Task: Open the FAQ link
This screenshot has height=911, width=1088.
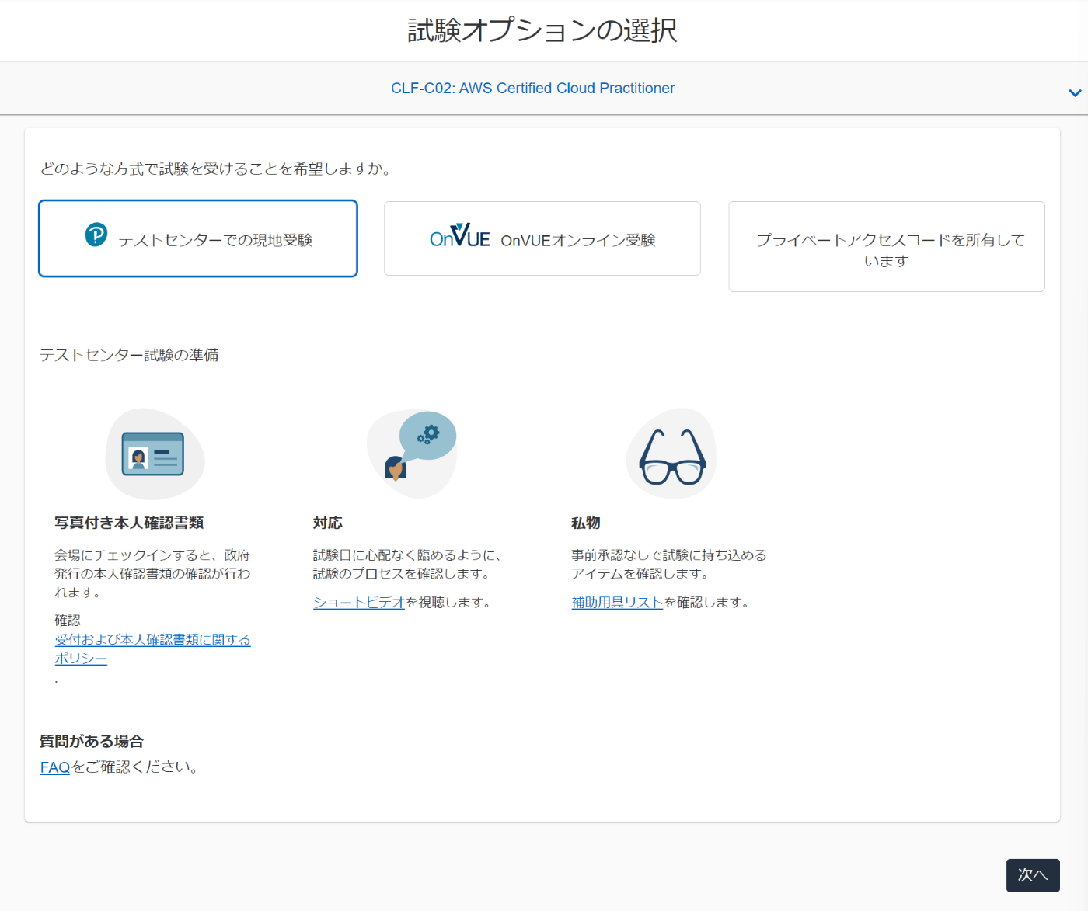Action: click(x=55, y=767)
